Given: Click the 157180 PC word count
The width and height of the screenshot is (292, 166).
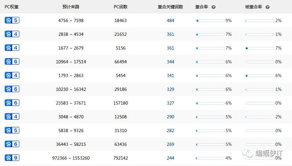Looking at the screenshot, I should [121, 103].
